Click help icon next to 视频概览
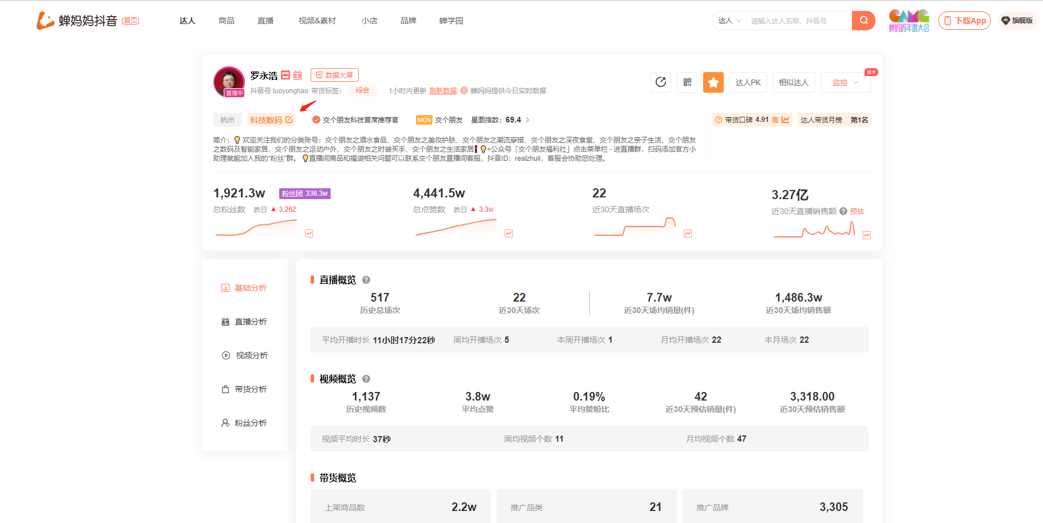This screenshot has width=1043, height=523. (x=366, y=379)
